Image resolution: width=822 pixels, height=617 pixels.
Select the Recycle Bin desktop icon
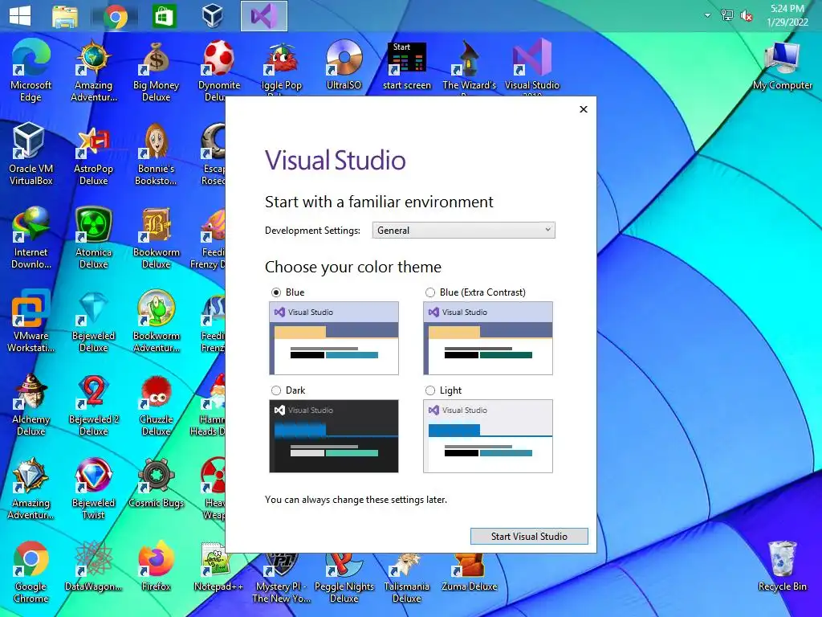782,566
